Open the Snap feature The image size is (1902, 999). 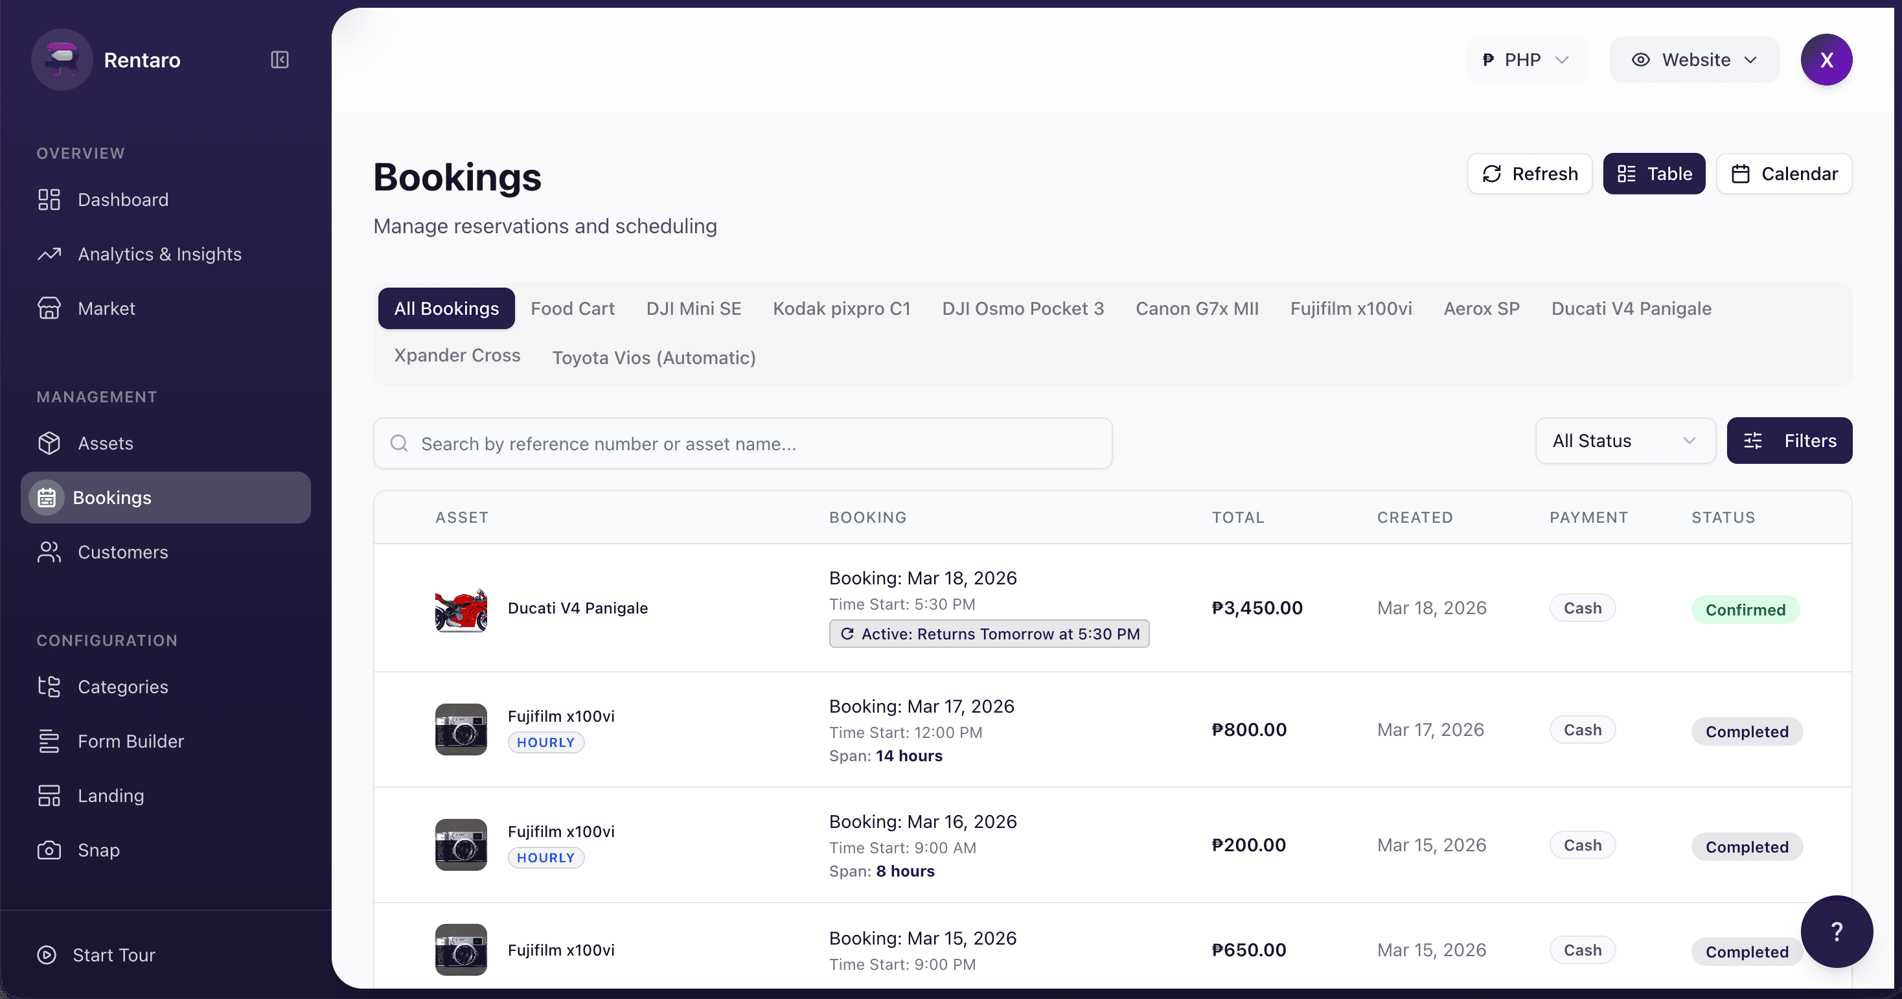tap(100, 850)
